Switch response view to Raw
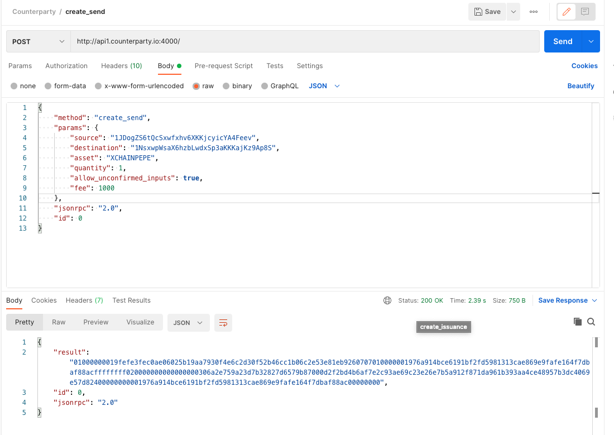 [59, 322]
